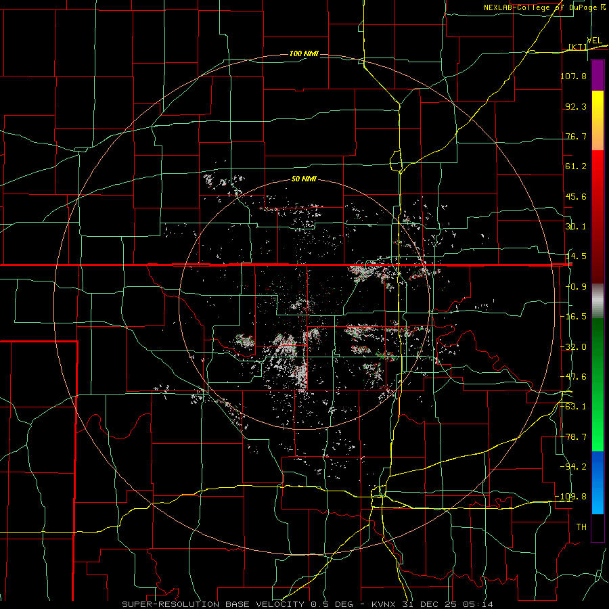
Task: Click the yellow-orange segment of the color bar
Action: (597, 121)
